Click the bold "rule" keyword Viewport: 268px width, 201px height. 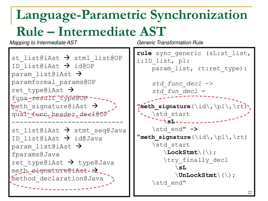click(x=144, y=53)
